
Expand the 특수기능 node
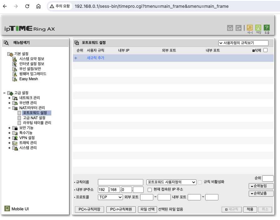tap(9, 133)
